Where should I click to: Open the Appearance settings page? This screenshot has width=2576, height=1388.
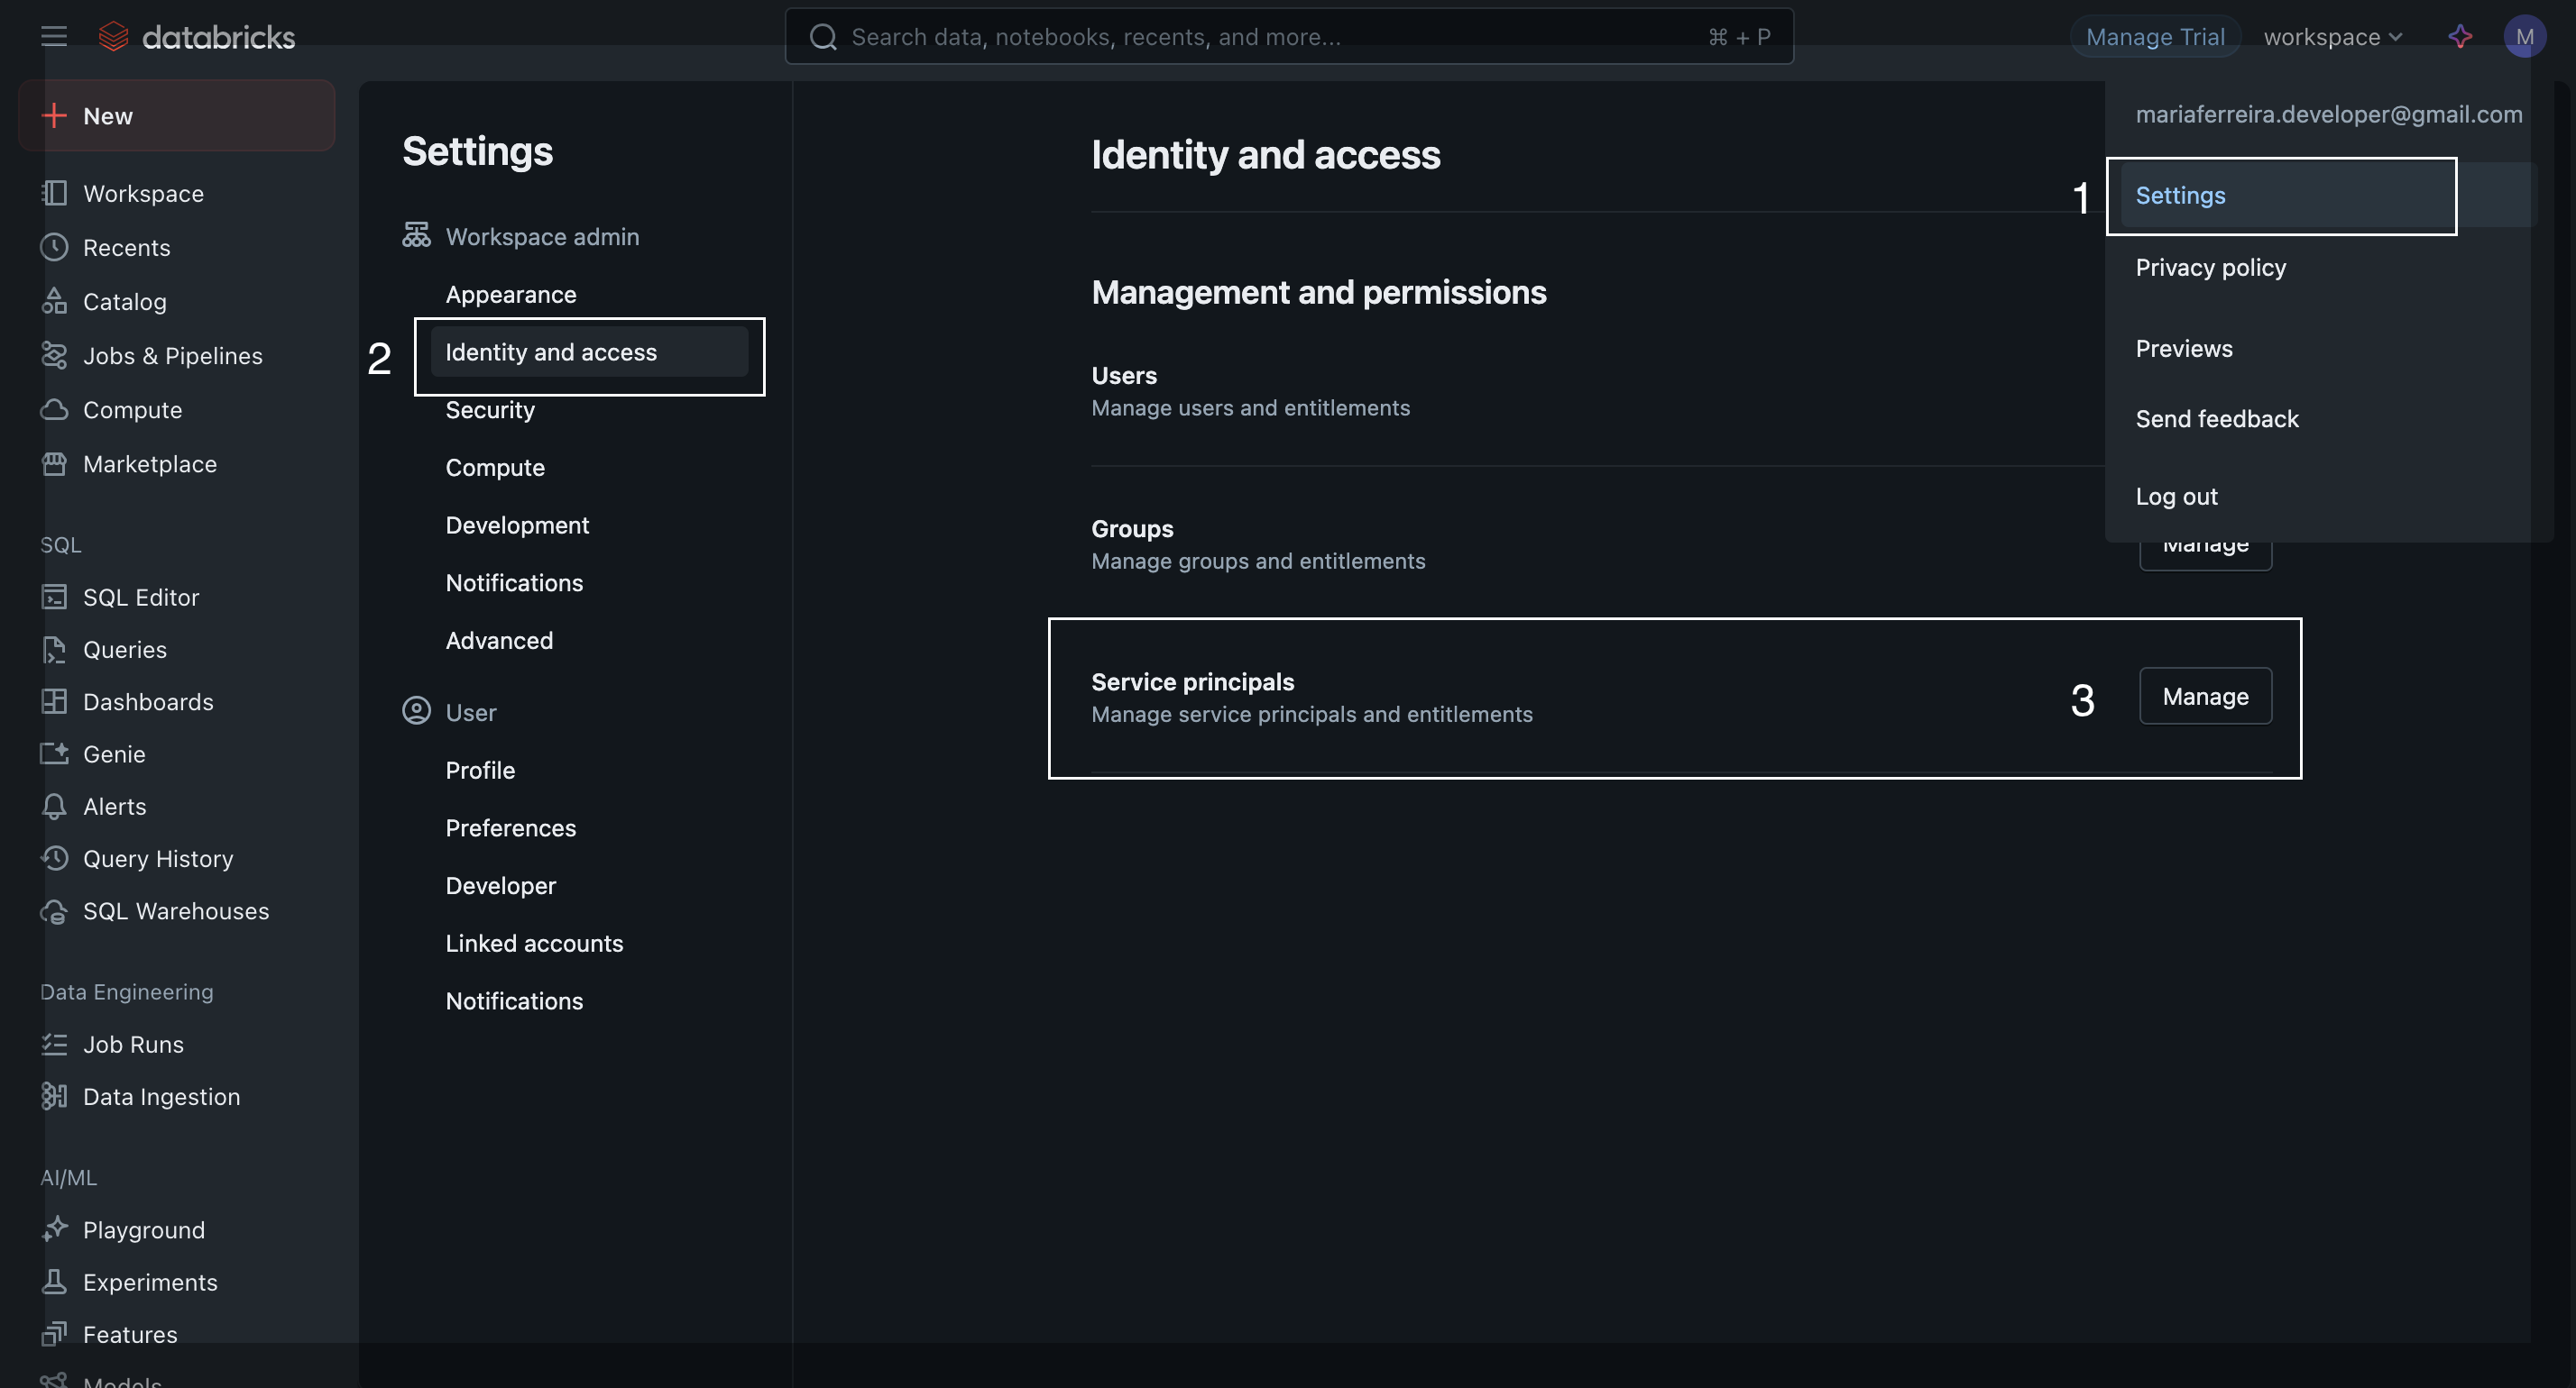(511, 295)
